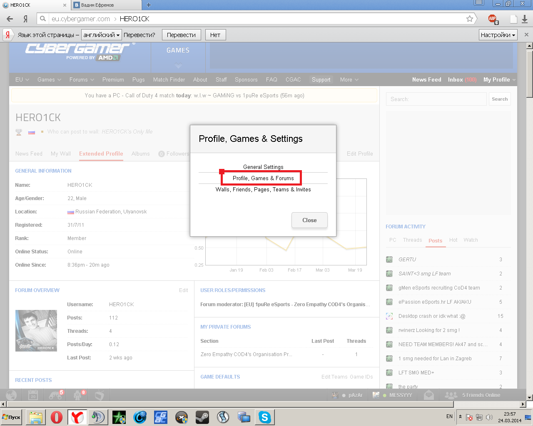The height and width of the screenshot is (426, 533).
Task: Open the Hot forum activity tab
Action: point(453,240)
